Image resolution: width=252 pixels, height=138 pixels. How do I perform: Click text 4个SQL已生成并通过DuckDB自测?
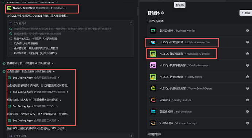[28, 16]
